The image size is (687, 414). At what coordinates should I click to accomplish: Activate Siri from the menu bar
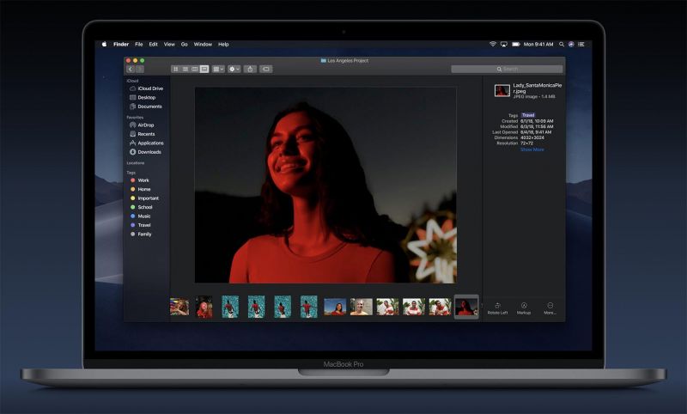click(571, 45)
